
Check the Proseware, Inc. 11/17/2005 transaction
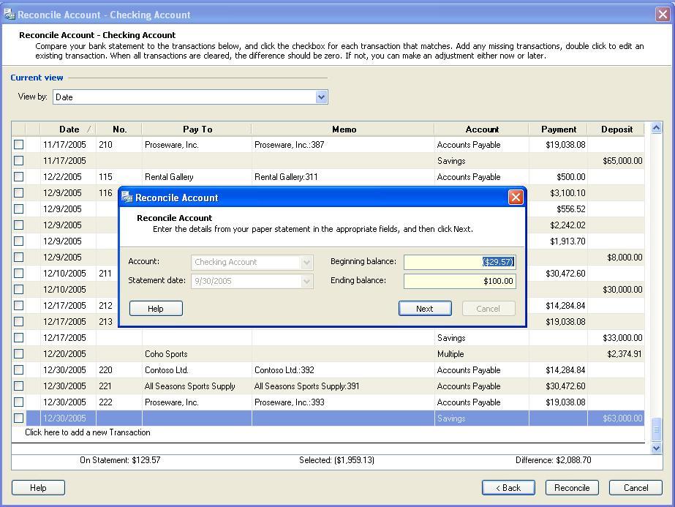[19, 145]
